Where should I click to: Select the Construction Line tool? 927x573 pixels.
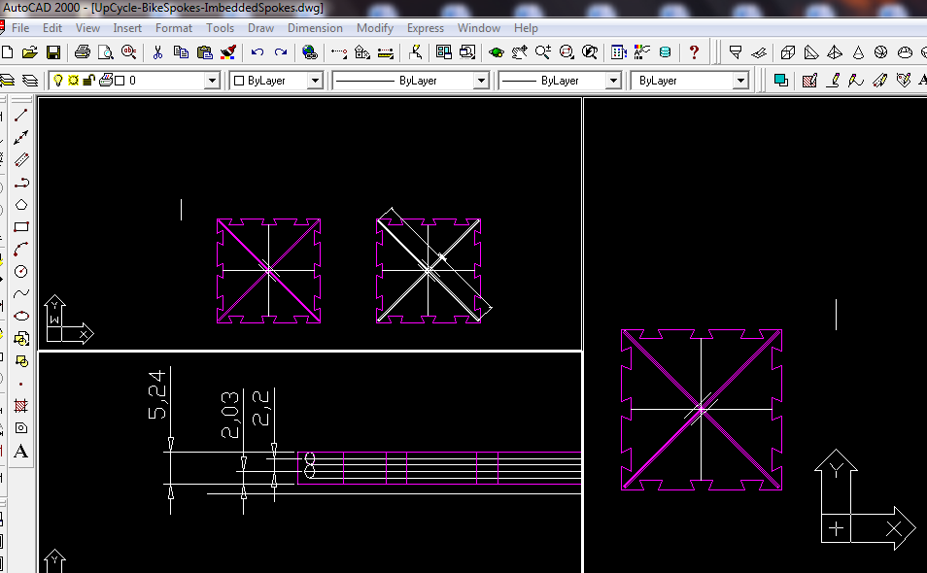[x=20, y=138]
